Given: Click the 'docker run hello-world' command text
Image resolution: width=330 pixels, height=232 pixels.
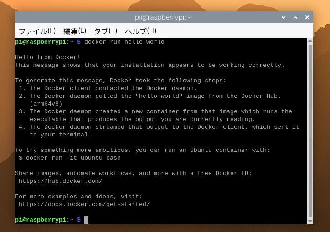Looking at the screenshot, I should point(124,42).
